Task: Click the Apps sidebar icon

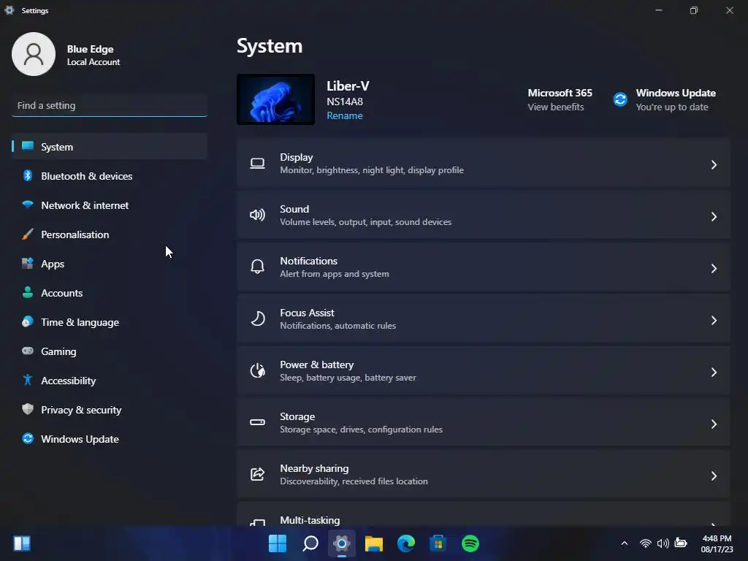Action: pos(28,263)
